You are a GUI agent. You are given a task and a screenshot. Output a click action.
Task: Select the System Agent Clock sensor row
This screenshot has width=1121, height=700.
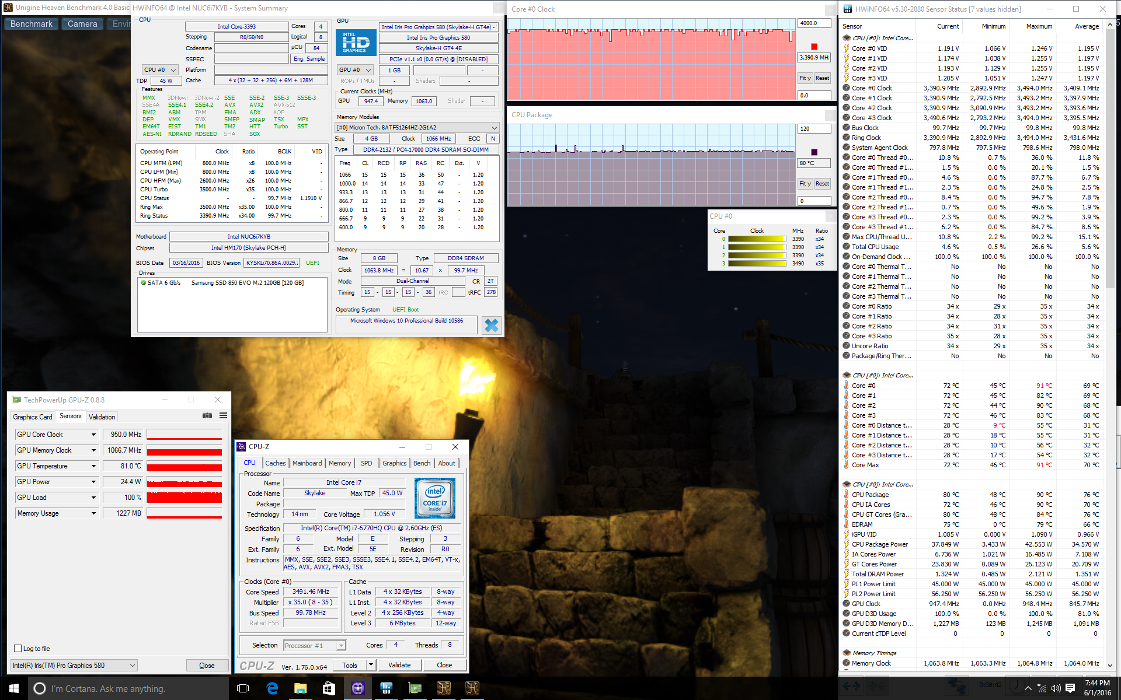972,148
